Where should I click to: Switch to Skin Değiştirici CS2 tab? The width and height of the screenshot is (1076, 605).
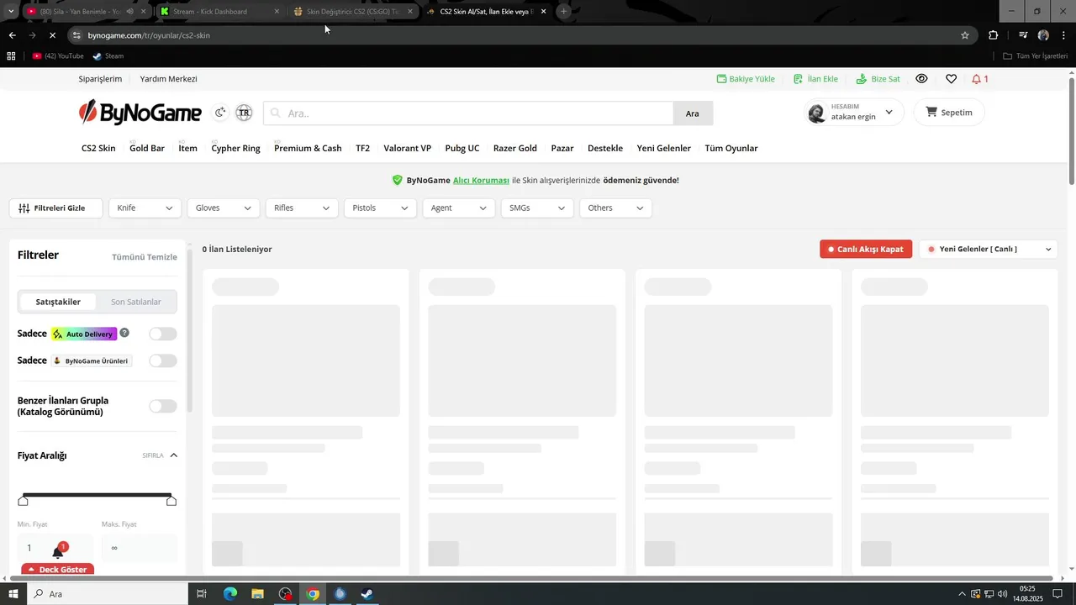pos(353,12)
